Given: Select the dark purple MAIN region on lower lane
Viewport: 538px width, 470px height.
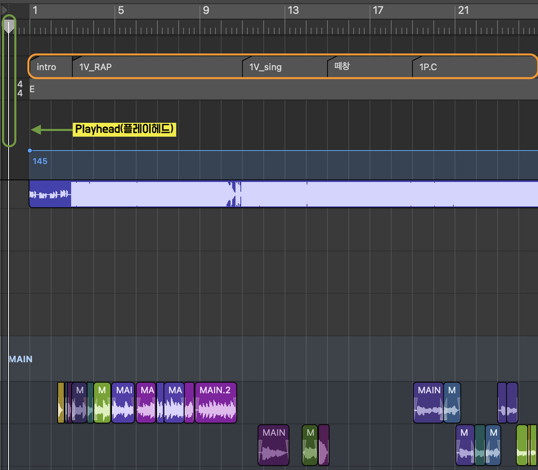Looking at the screenshot, I should (x=273, y=445).
